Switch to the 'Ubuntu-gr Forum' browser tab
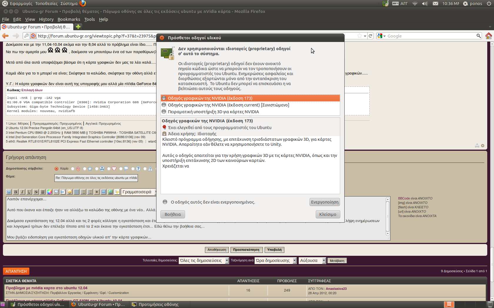Screen dimensions: 494x308 pos(36,27)
